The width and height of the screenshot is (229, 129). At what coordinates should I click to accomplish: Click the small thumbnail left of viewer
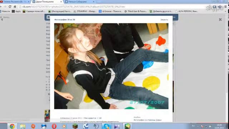[x=47, y=115]
